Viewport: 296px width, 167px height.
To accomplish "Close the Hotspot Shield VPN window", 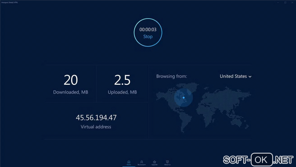I will [292, 2].
